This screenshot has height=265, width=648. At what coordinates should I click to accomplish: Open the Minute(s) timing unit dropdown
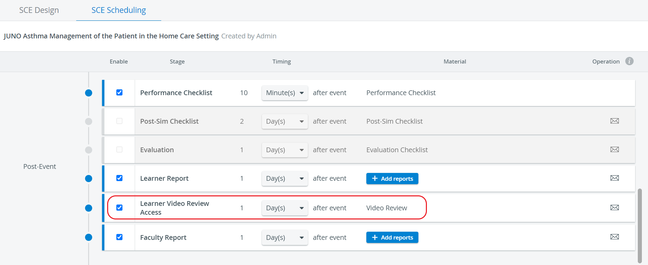[x=285, y=93]
